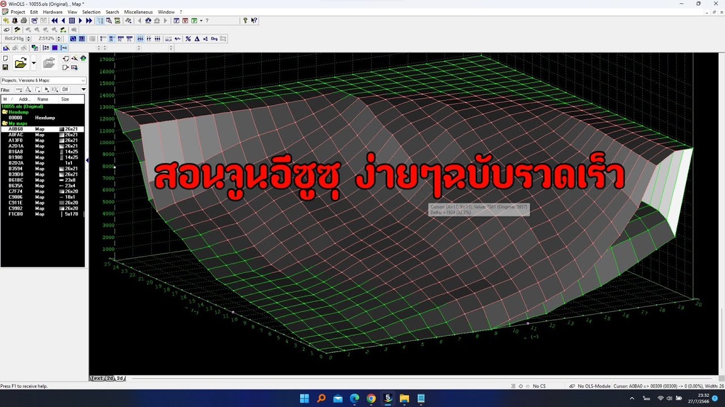Toggle delta absolute difference display
This screenshot has width=725, height=407.
point(197,38)
